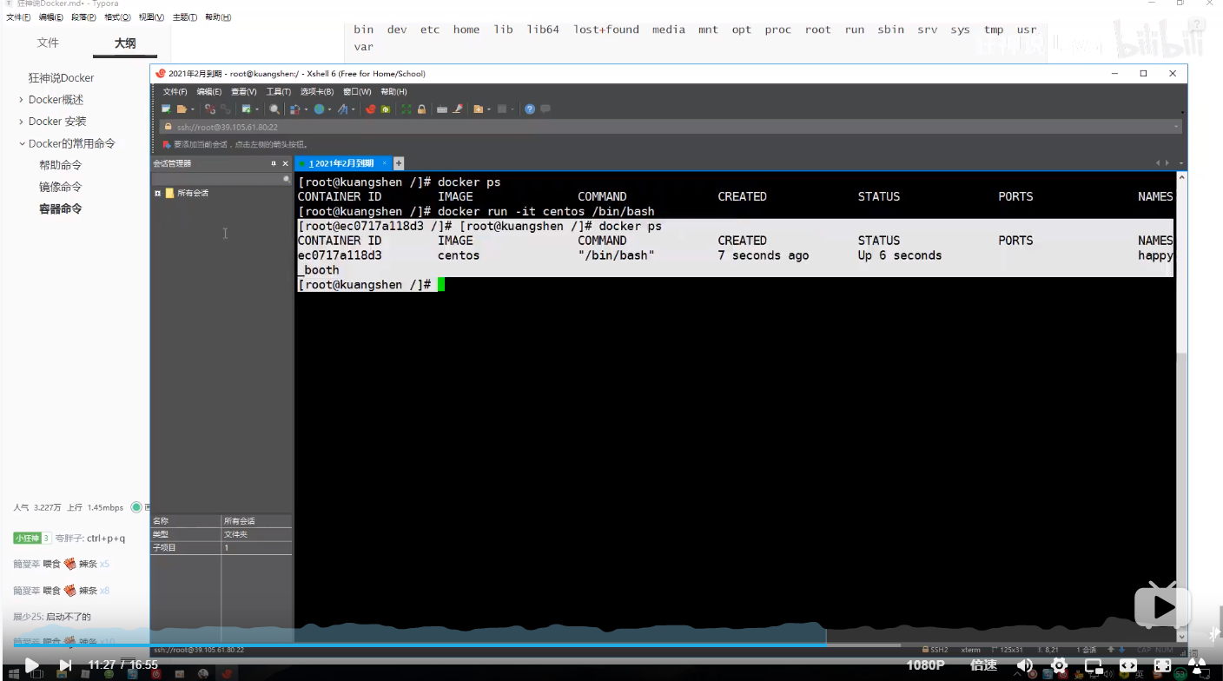Open Xshell 工具(T) menu
1223x681 pixels.
278,91
